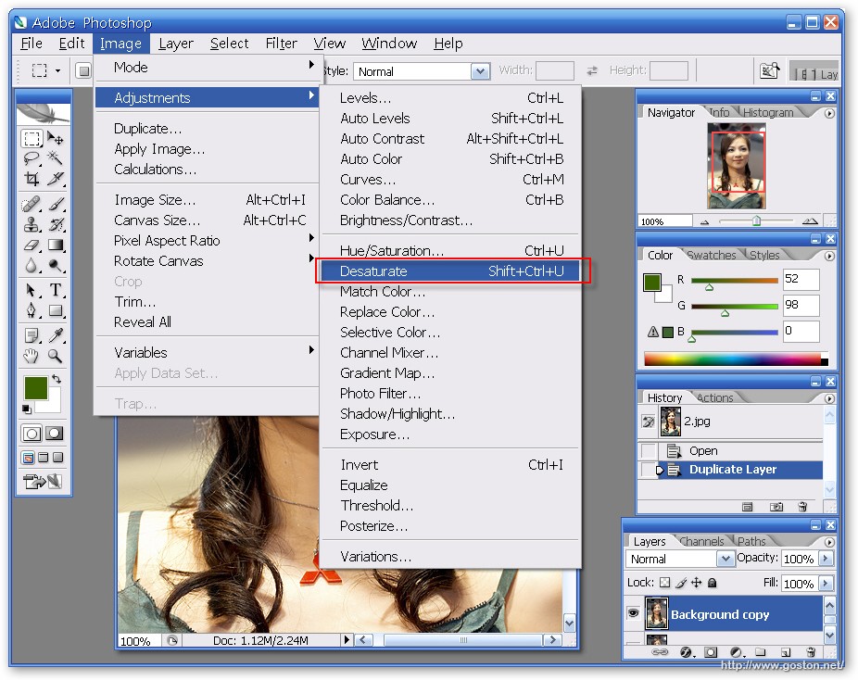The width and height of the screenshot is (858, 680).
Task: Select the Blur tool
Action: [x=32, y=265]
